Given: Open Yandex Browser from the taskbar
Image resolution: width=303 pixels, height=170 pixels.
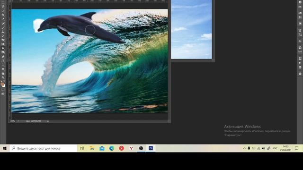Looking at the screenshot, I should [x=131, y=148].
